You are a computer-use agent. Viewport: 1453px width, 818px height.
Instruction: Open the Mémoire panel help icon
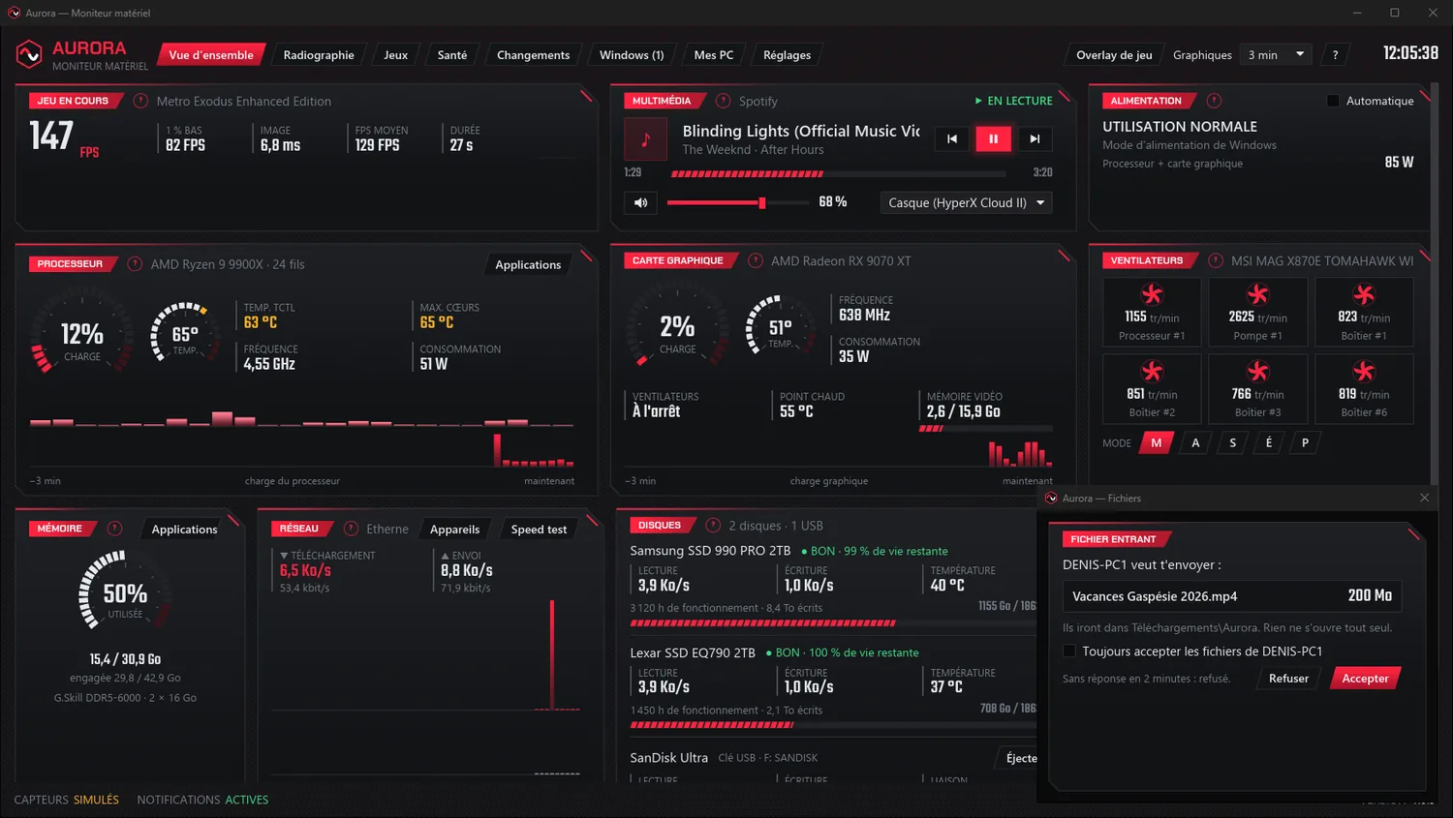pos(114,529)
